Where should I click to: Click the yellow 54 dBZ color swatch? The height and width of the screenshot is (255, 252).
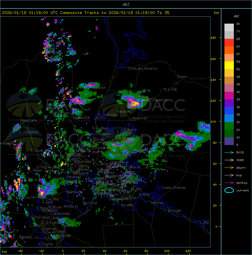[229, 65]
